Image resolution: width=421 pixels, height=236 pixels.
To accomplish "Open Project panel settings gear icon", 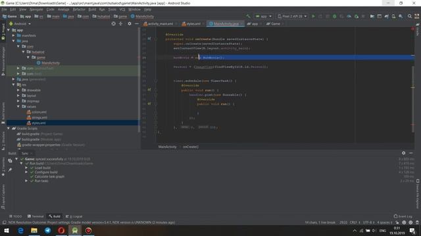I will coord(130,24).
